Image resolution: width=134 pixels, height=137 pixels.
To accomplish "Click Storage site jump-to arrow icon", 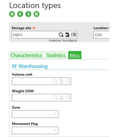I will point(67,35).
